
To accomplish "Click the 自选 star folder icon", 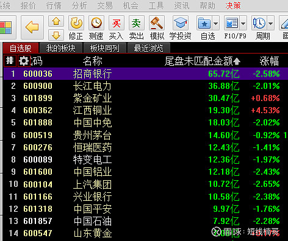I will click(x=204, y=23).
